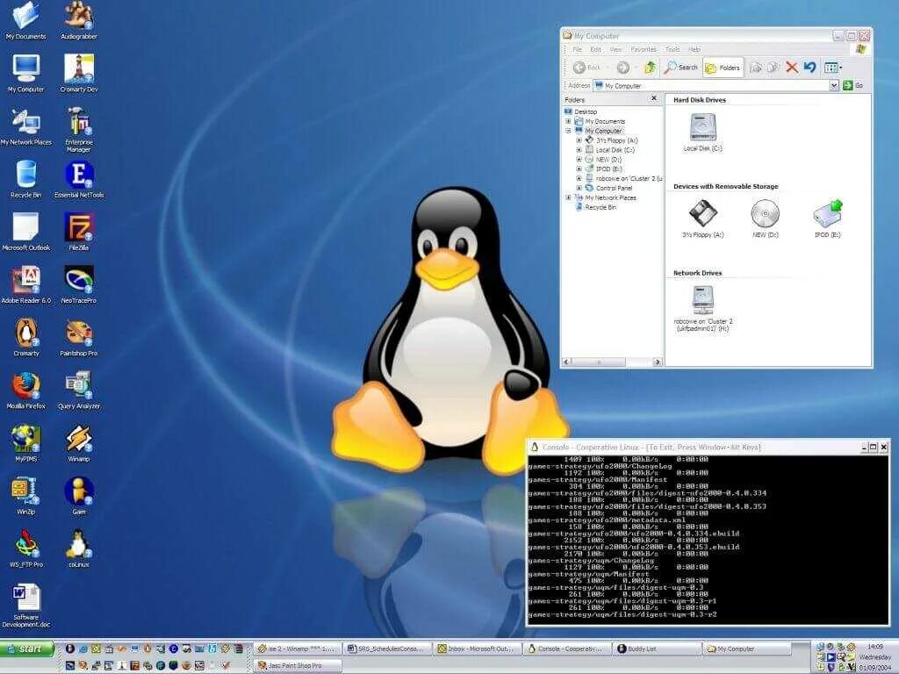
Task: Select NEW (D:) CD drive icon
Action: (766, 219)
